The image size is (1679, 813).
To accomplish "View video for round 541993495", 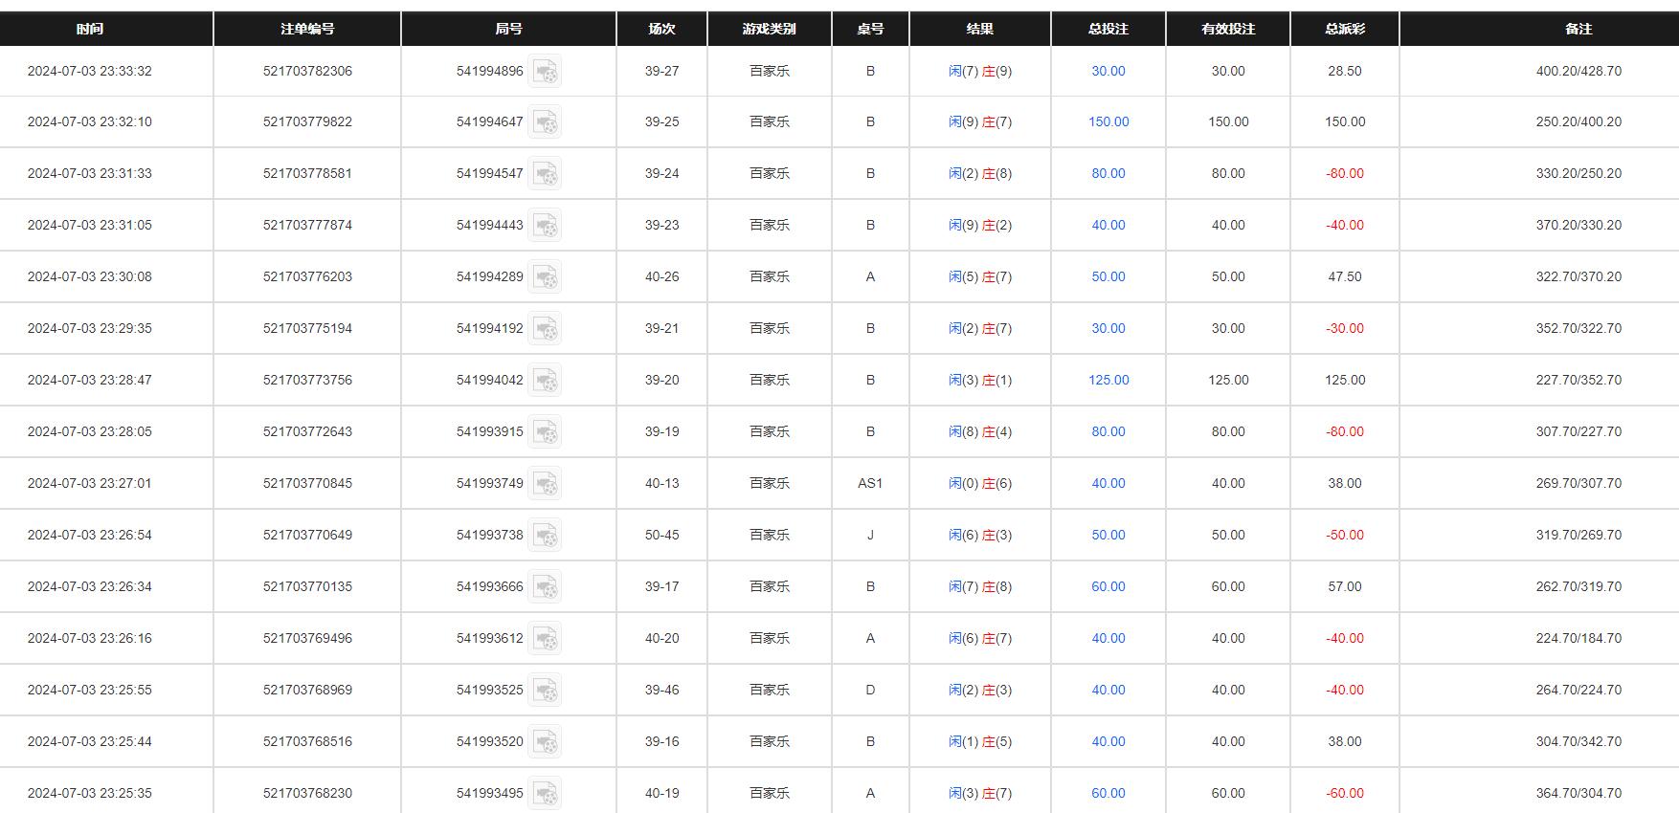I will click(x=545, y=793).
